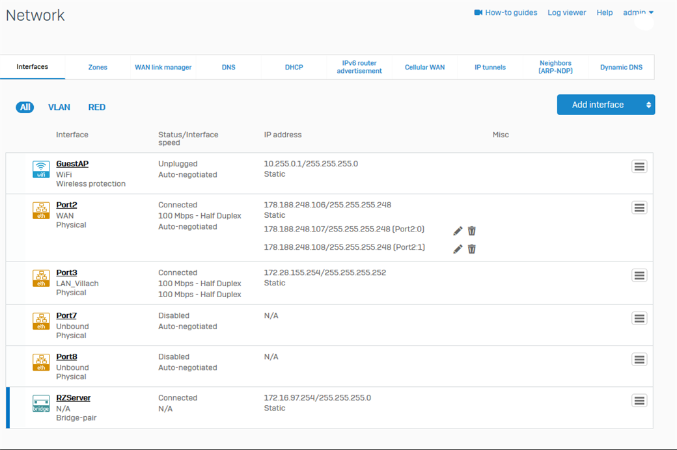Open the hamburger menu for GuestAP
Viewport: 677px width, 450px height.
pos(639,166)
